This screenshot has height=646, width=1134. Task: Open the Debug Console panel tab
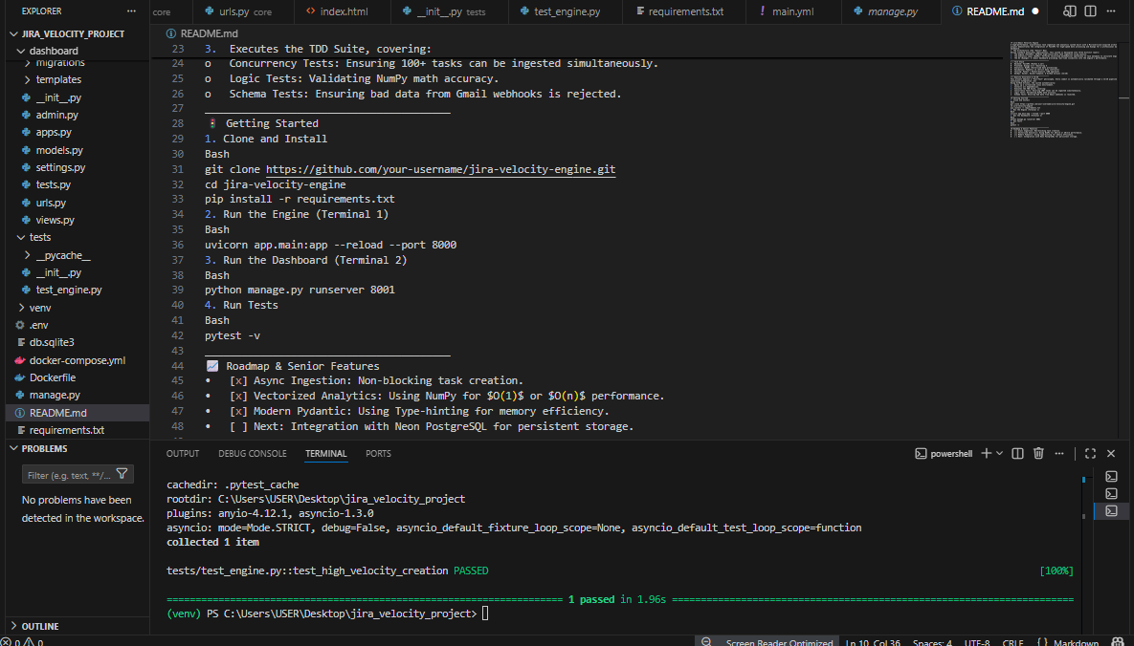point(252,453)
